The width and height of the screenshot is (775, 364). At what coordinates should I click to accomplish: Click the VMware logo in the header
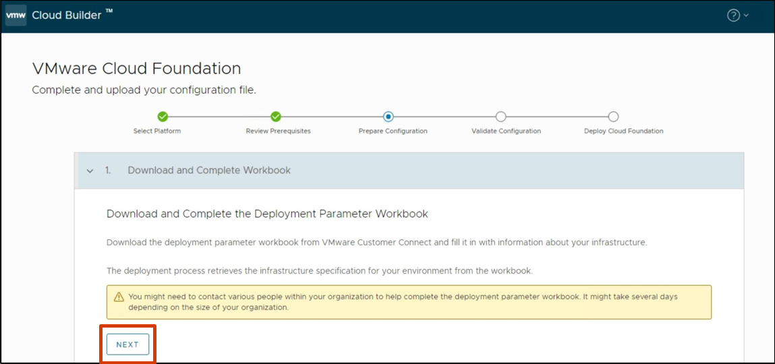16,16
